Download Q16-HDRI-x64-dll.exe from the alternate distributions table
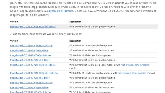Screen dimensions: 165x93 point(33,65)
